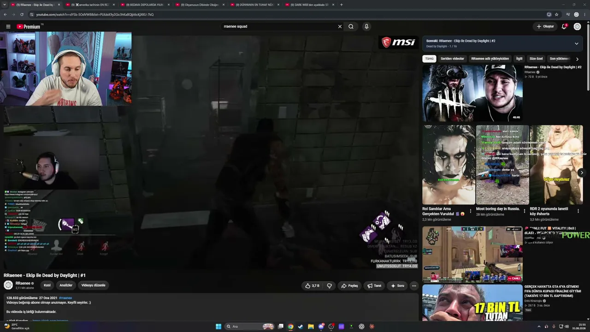
Task: Open the #rraenee hashtag link
Action: [65, 298]
